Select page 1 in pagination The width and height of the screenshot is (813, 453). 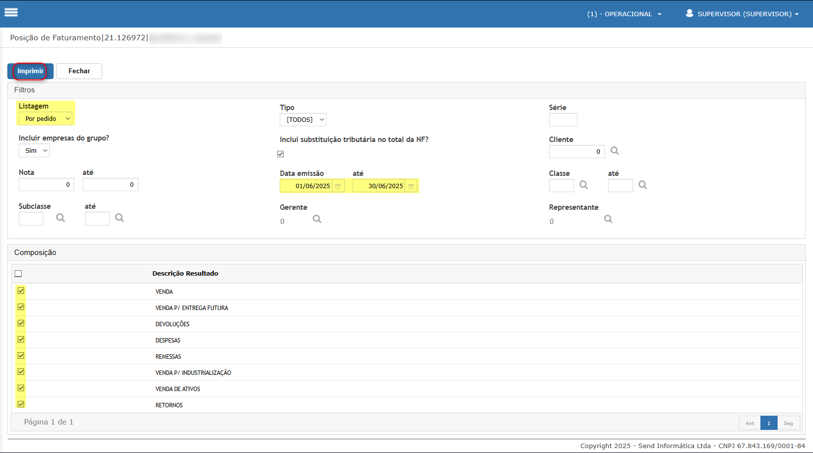(x=768, y=423)
